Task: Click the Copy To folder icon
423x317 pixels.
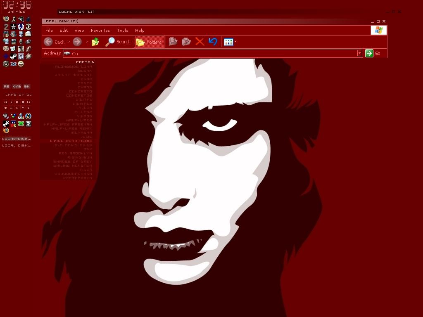Action: coord(186,42)
